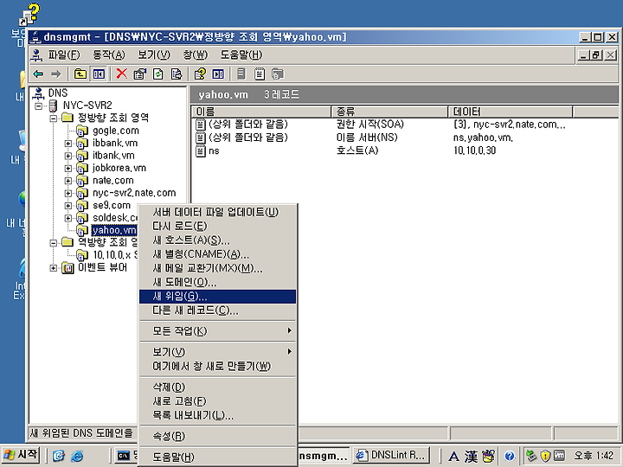The height and width of the screenshot is (467, 623).
Task: Open the 동작(A) menu
Action: (108, 54)
